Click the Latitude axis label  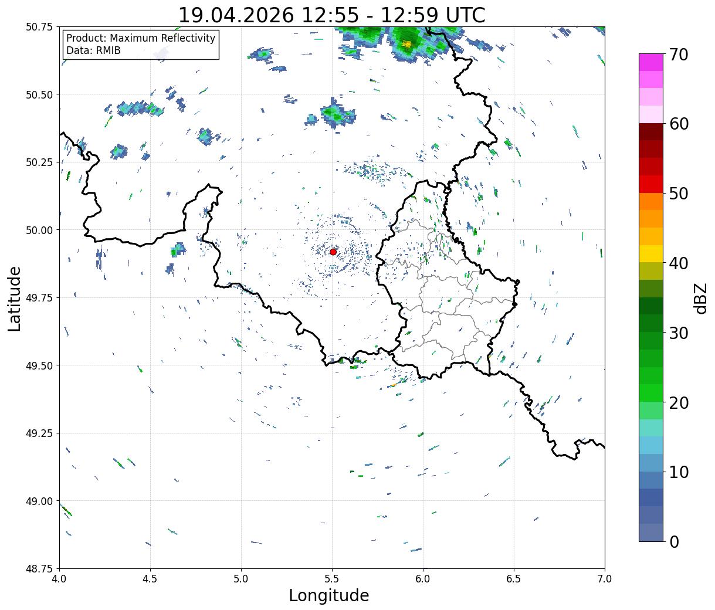tap(14, 299)
